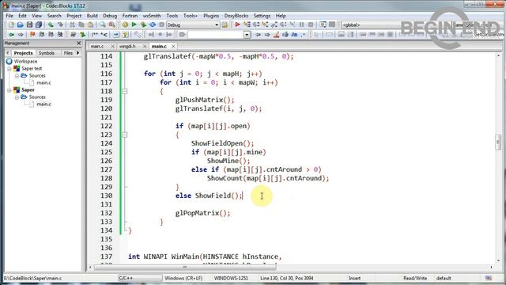506x285 pixels.
Task: Collapse the Saper project node
Action: (9, 89)
